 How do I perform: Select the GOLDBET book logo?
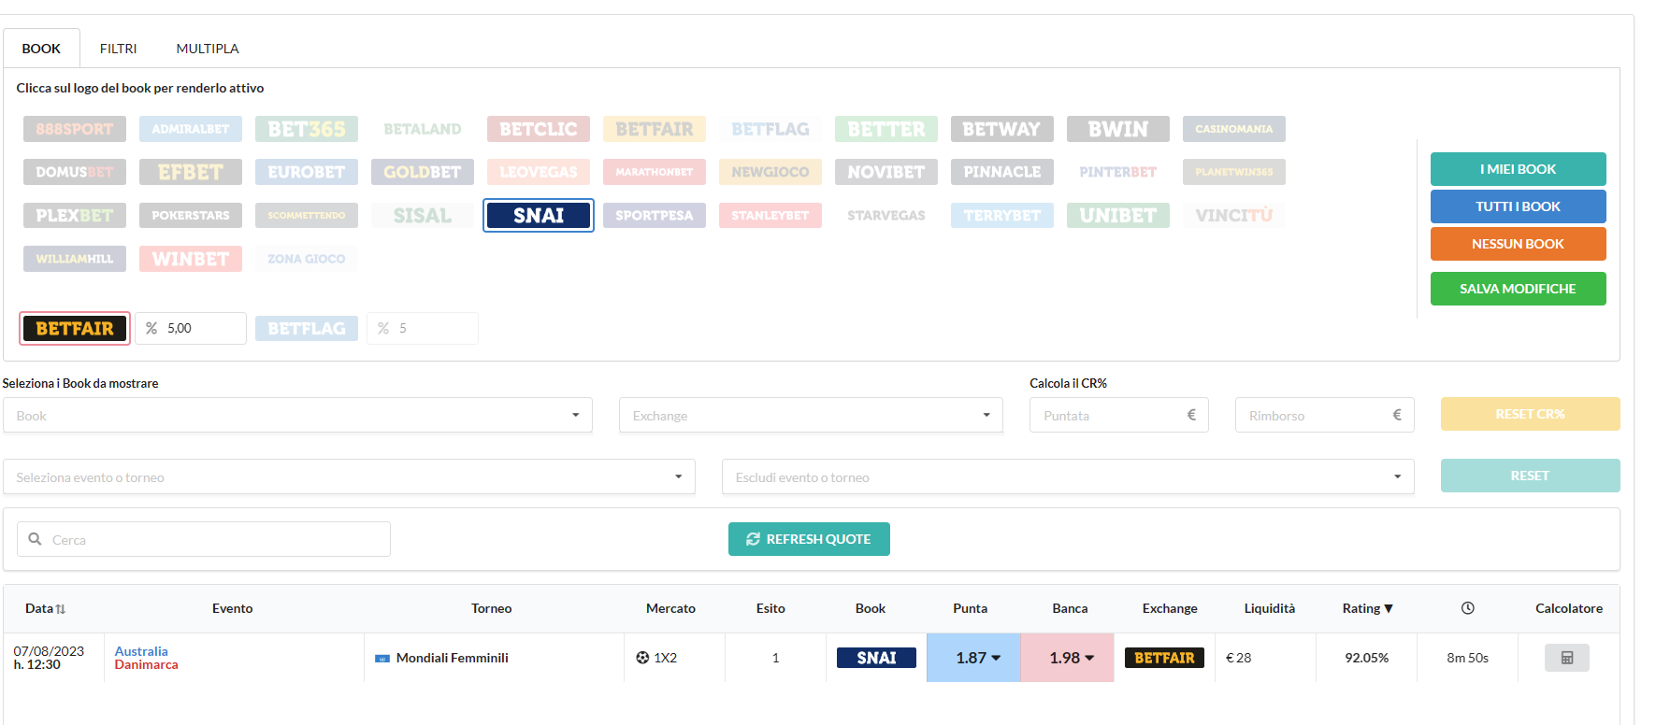[423, 172]
